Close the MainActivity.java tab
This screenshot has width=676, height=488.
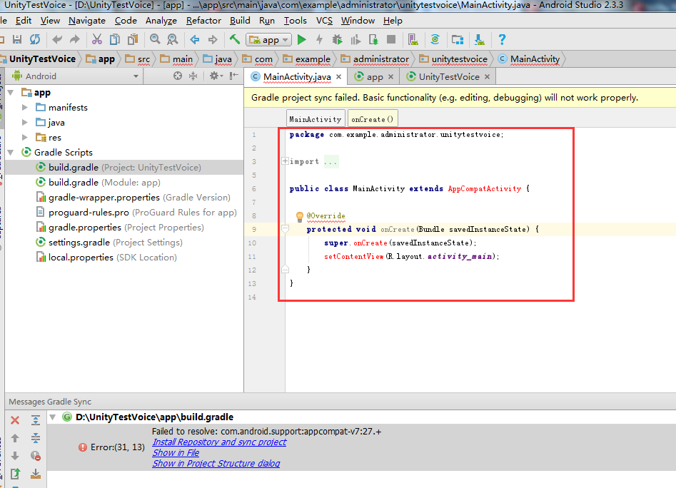coord(339,76)
